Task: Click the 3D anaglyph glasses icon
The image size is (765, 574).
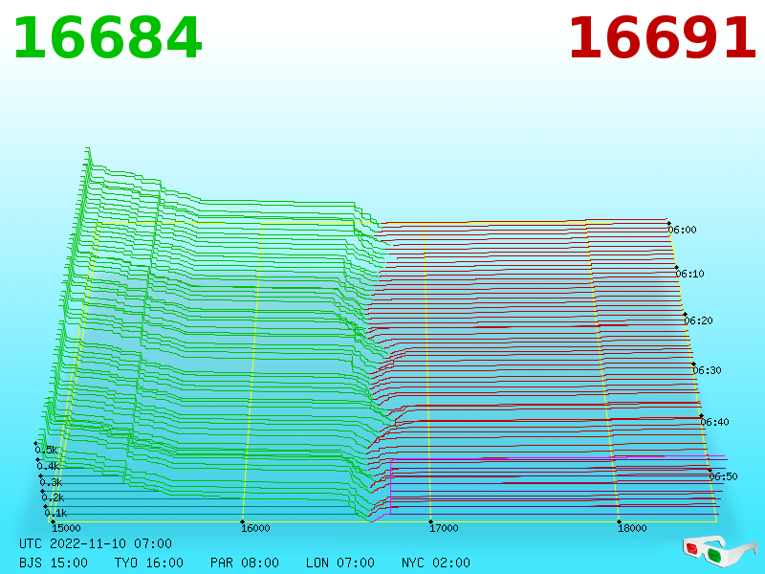Action: click(719, 552)
